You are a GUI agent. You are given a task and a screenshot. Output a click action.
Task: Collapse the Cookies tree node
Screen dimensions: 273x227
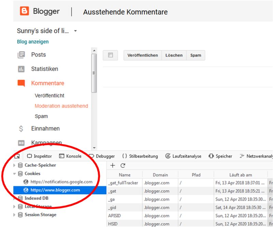pyautogui.click(x=15, y=174)
